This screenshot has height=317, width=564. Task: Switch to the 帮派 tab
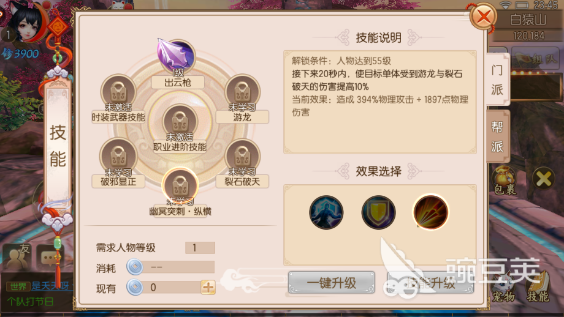coord(497,136)
